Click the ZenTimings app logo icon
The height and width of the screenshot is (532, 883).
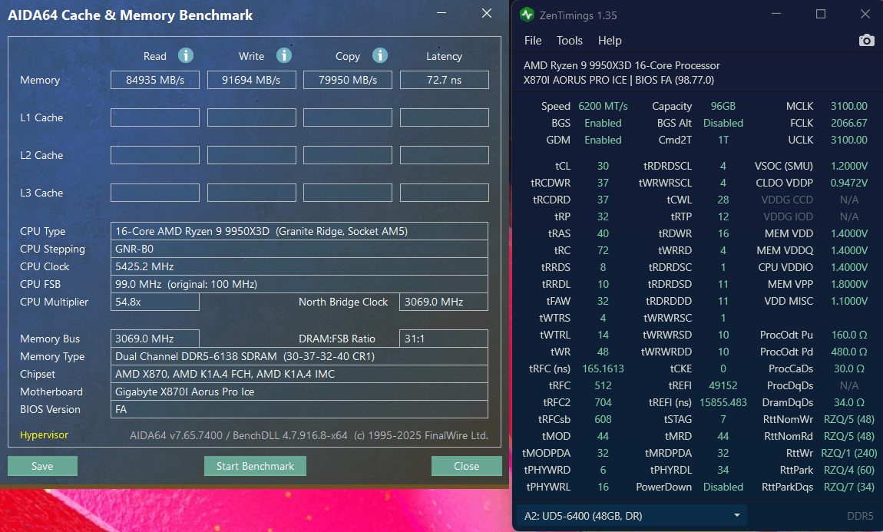click(527, 15)
